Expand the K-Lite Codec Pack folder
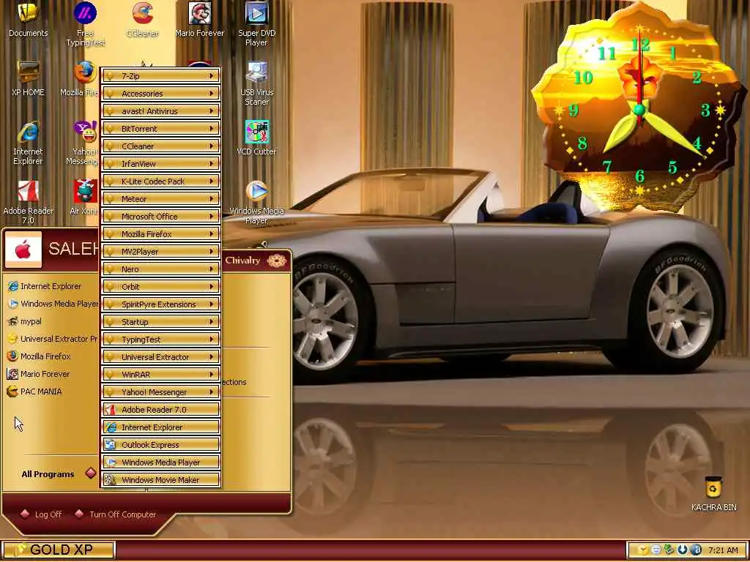Screen dimensions: 750x562 click(160, 181)
